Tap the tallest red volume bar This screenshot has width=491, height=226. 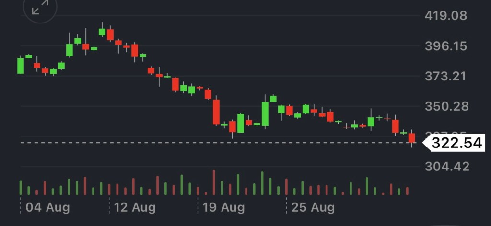click(x=214, y=182)
